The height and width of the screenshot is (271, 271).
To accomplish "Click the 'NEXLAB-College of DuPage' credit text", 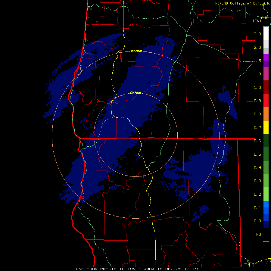I will (240, 3).
